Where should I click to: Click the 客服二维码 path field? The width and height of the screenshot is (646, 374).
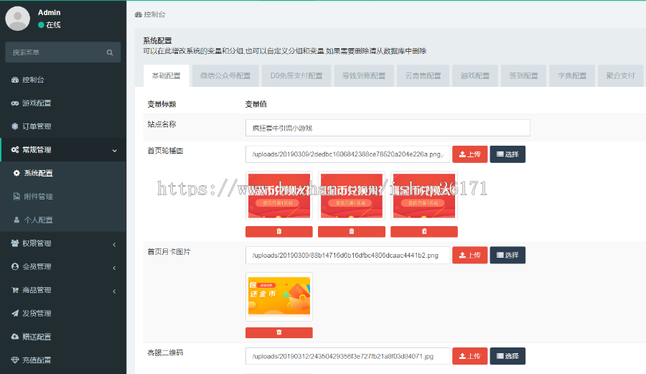click(x=347, y=356)
